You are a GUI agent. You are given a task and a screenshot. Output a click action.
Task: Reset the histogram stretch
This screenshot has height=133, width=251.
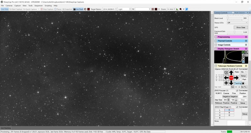[243, 58]
